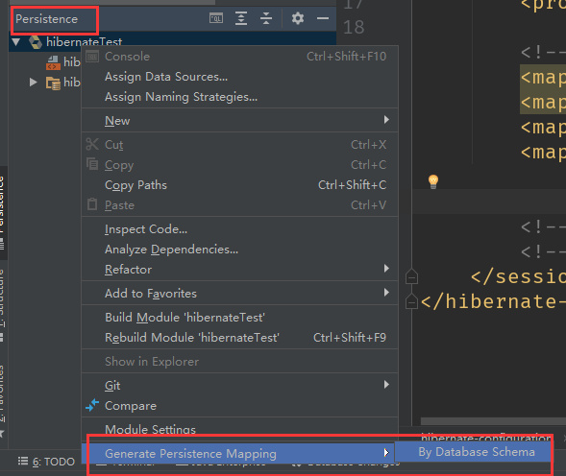Expand the second hib child node
This screenshot has height=476, width=566.
pyautogui.click(x=34, y=83)
